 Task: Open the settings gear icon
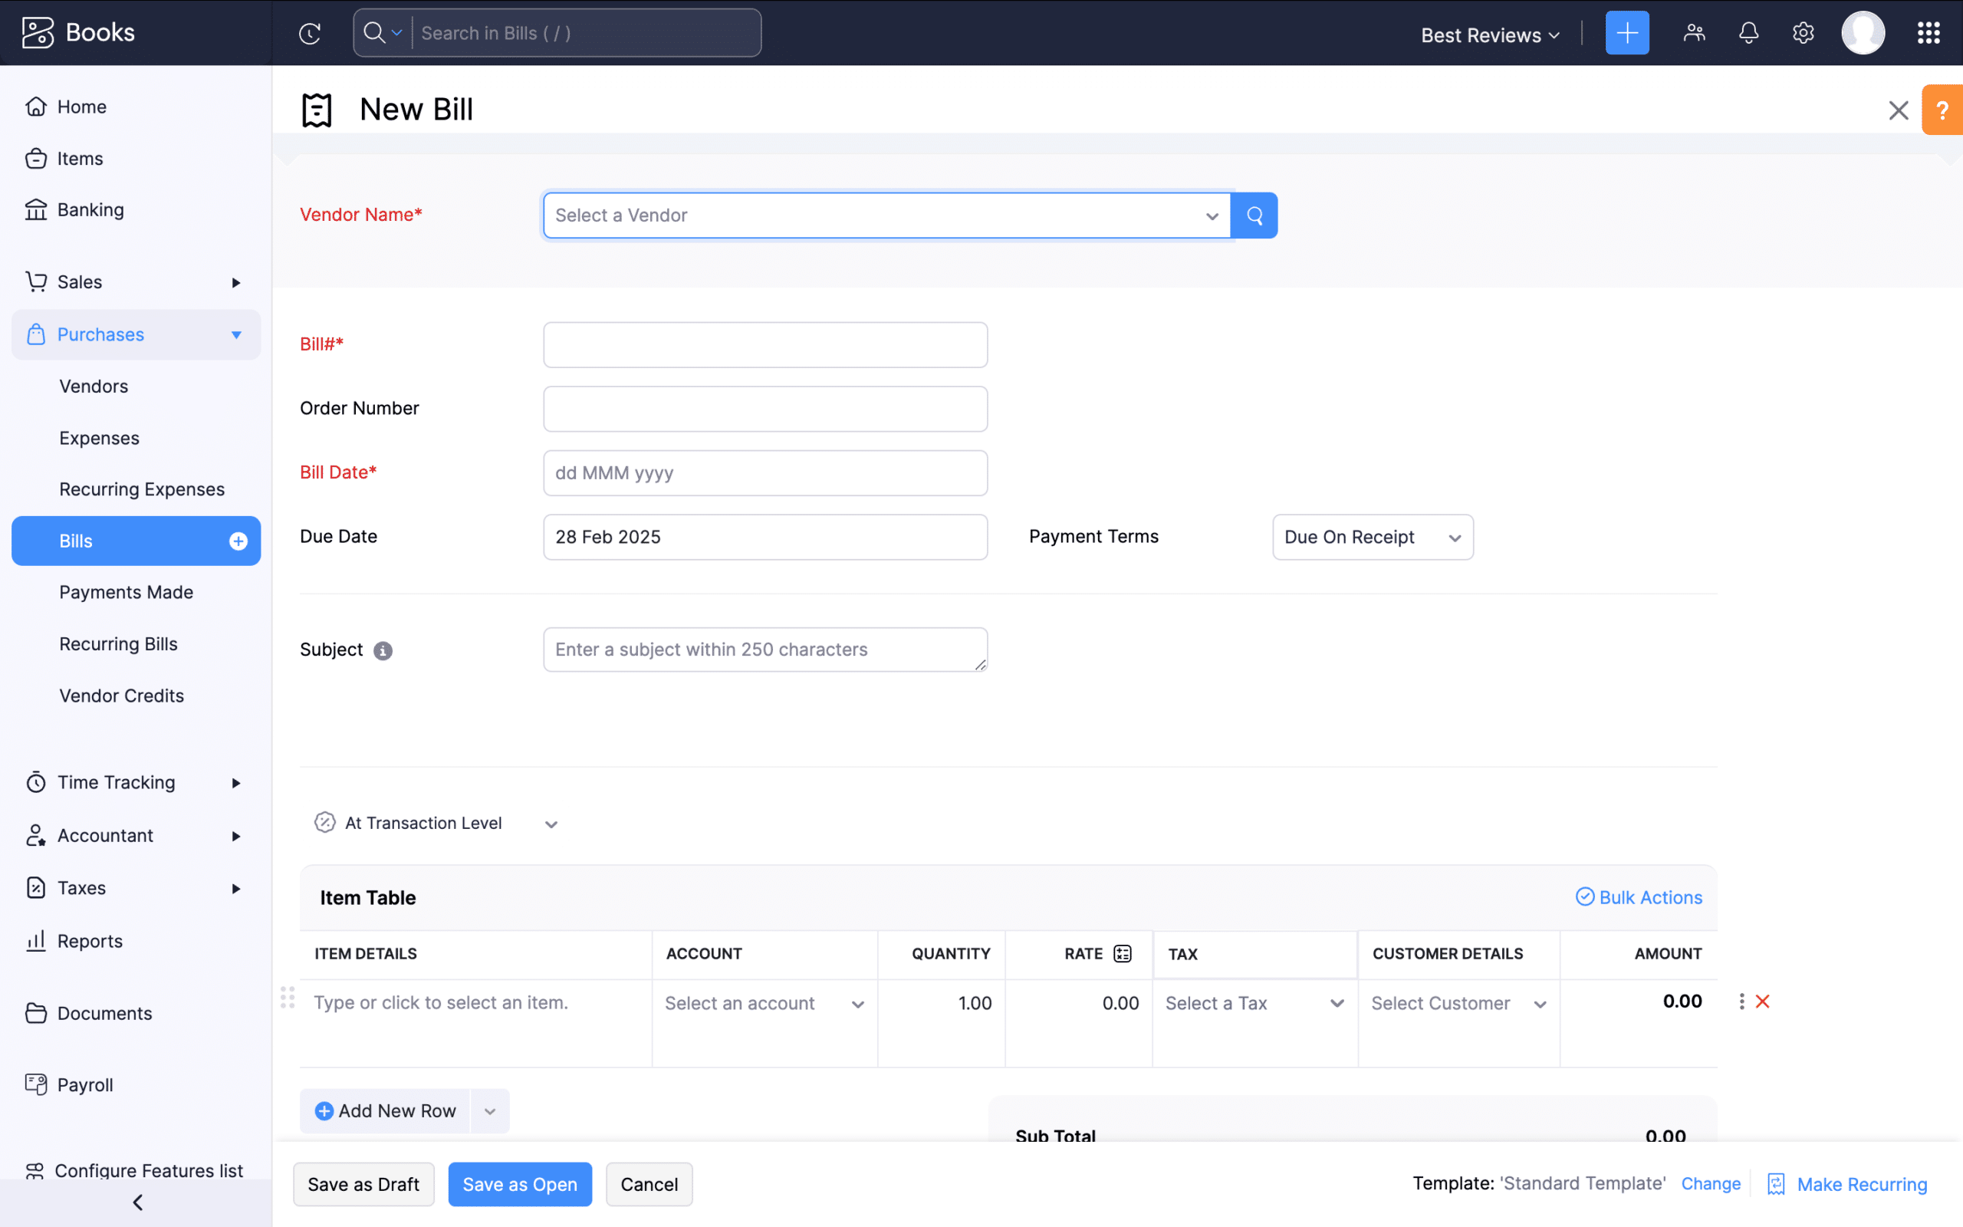click(x=1803, y=33)
